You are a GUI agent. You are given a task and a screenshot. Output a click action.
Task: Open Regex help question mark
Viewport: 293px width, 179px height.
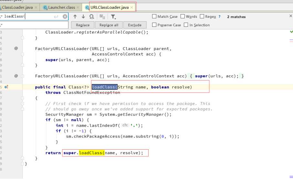tap(219, 16)
